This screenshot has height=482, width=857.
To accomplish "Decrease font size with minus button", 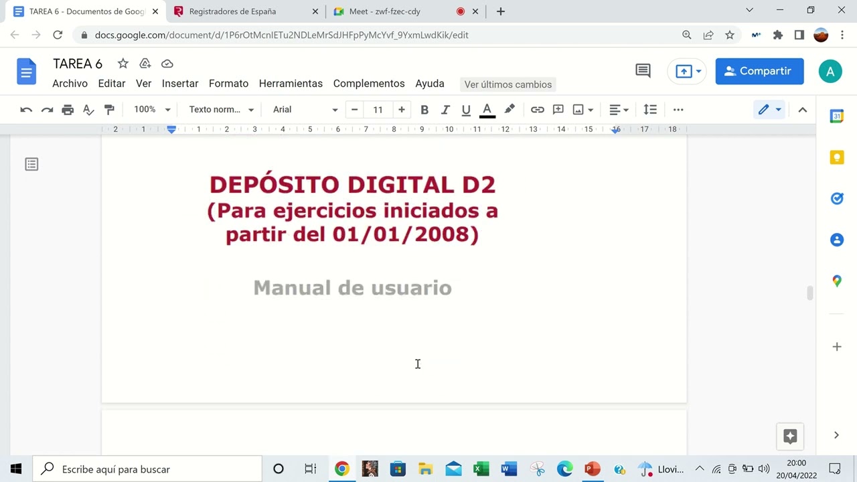I will coord(355,110).
